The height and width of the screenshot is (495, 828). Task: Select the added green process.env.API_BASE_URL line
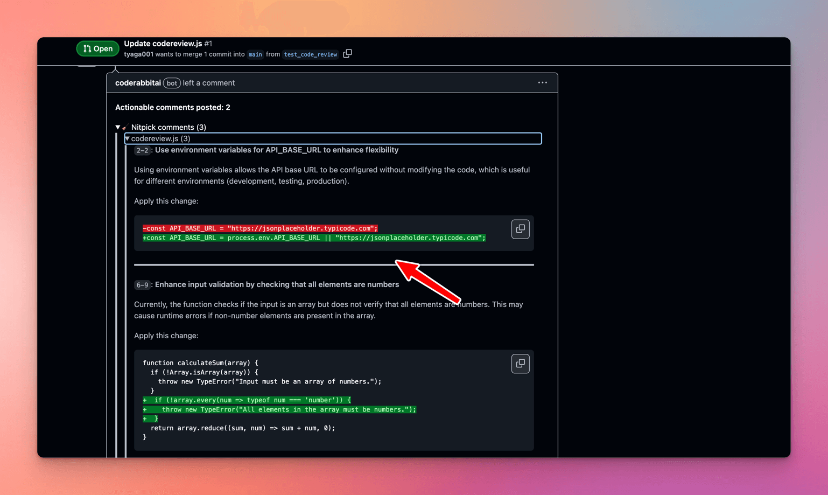tap(314, 238)
